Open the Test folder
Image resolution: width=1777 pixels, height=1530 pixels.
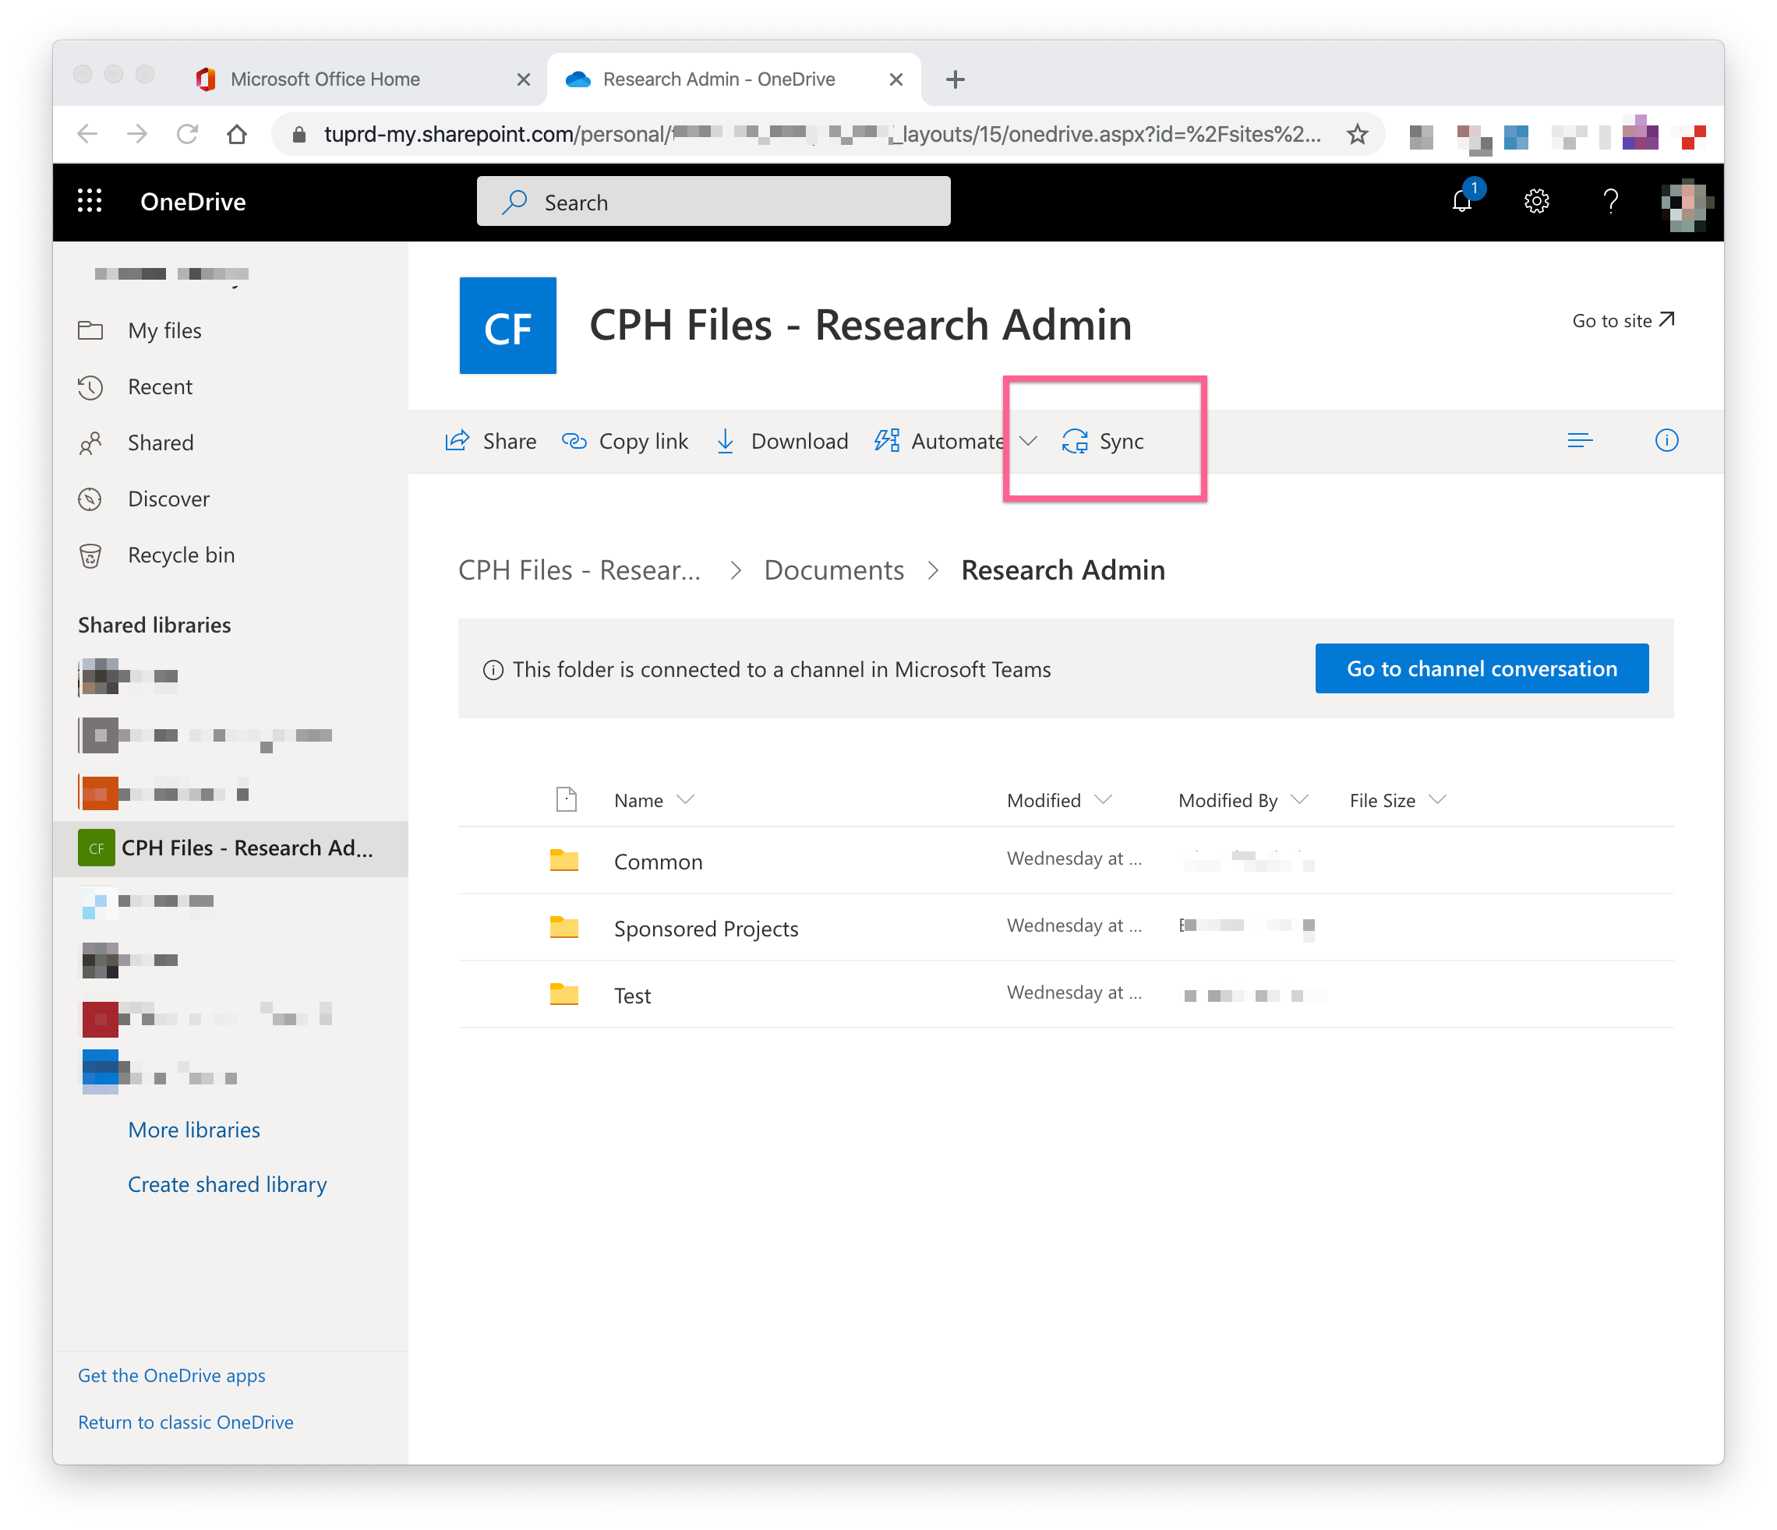[x=632, y=996]
